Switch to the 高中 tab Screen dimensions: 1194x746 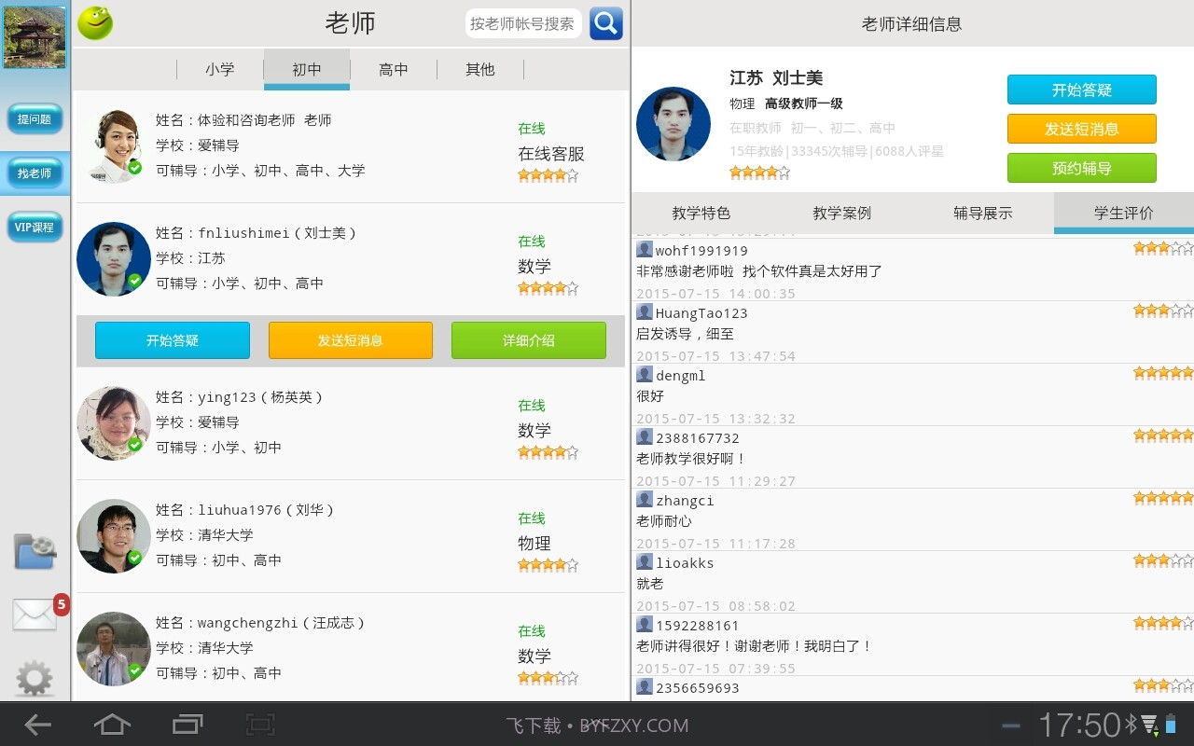[x=394, y=69]
